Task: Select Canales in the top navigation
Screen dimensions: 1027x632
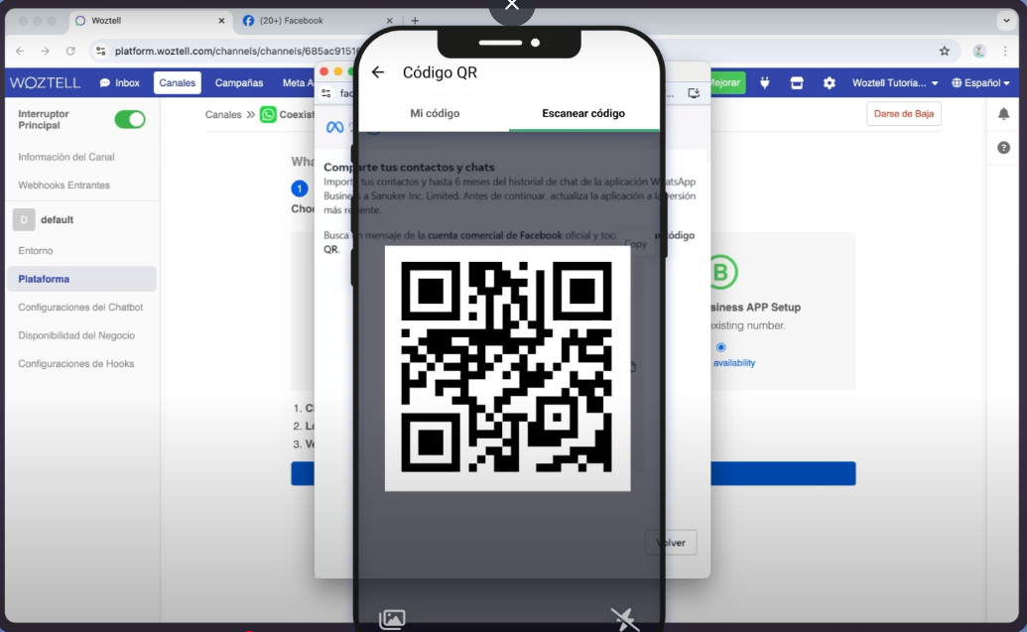Action: pos(178,83)
